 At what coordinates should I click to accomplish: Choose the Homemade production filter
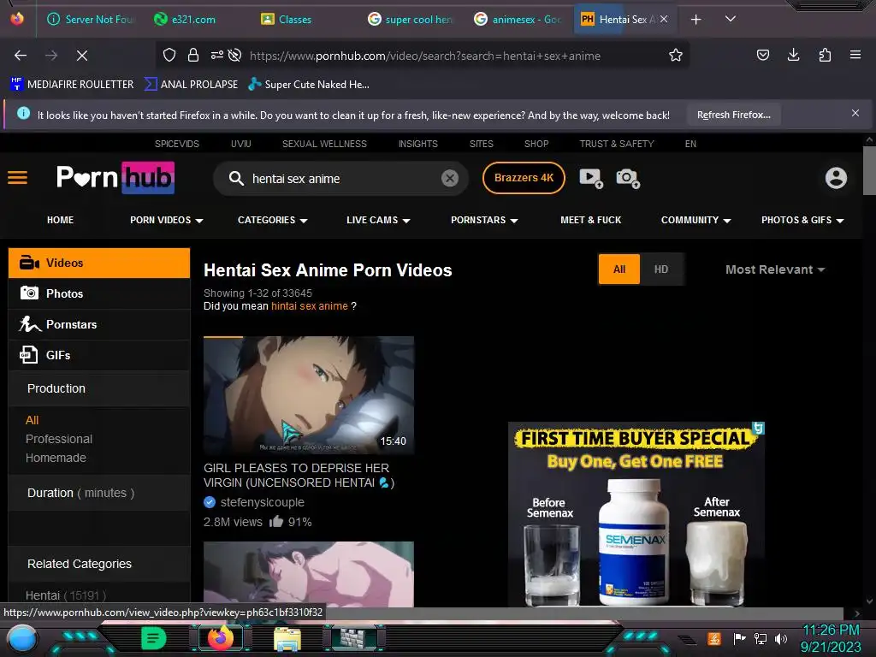[56, 458]
